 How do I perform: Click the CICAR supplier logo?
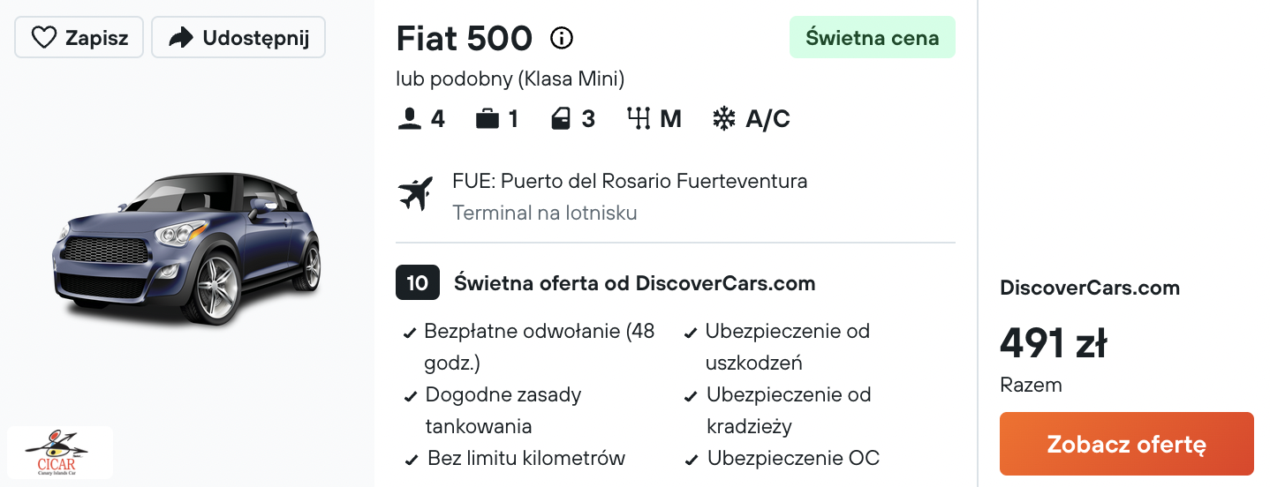[x=60, y=453]
